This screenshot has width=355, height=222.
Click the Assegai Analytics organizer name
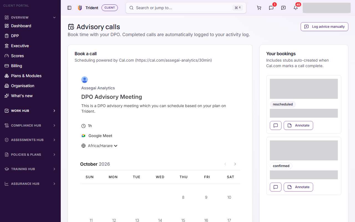[98, 88]
